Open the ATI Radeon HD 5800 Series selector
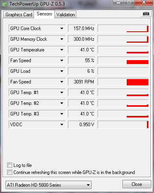 [x=49, y=185]
